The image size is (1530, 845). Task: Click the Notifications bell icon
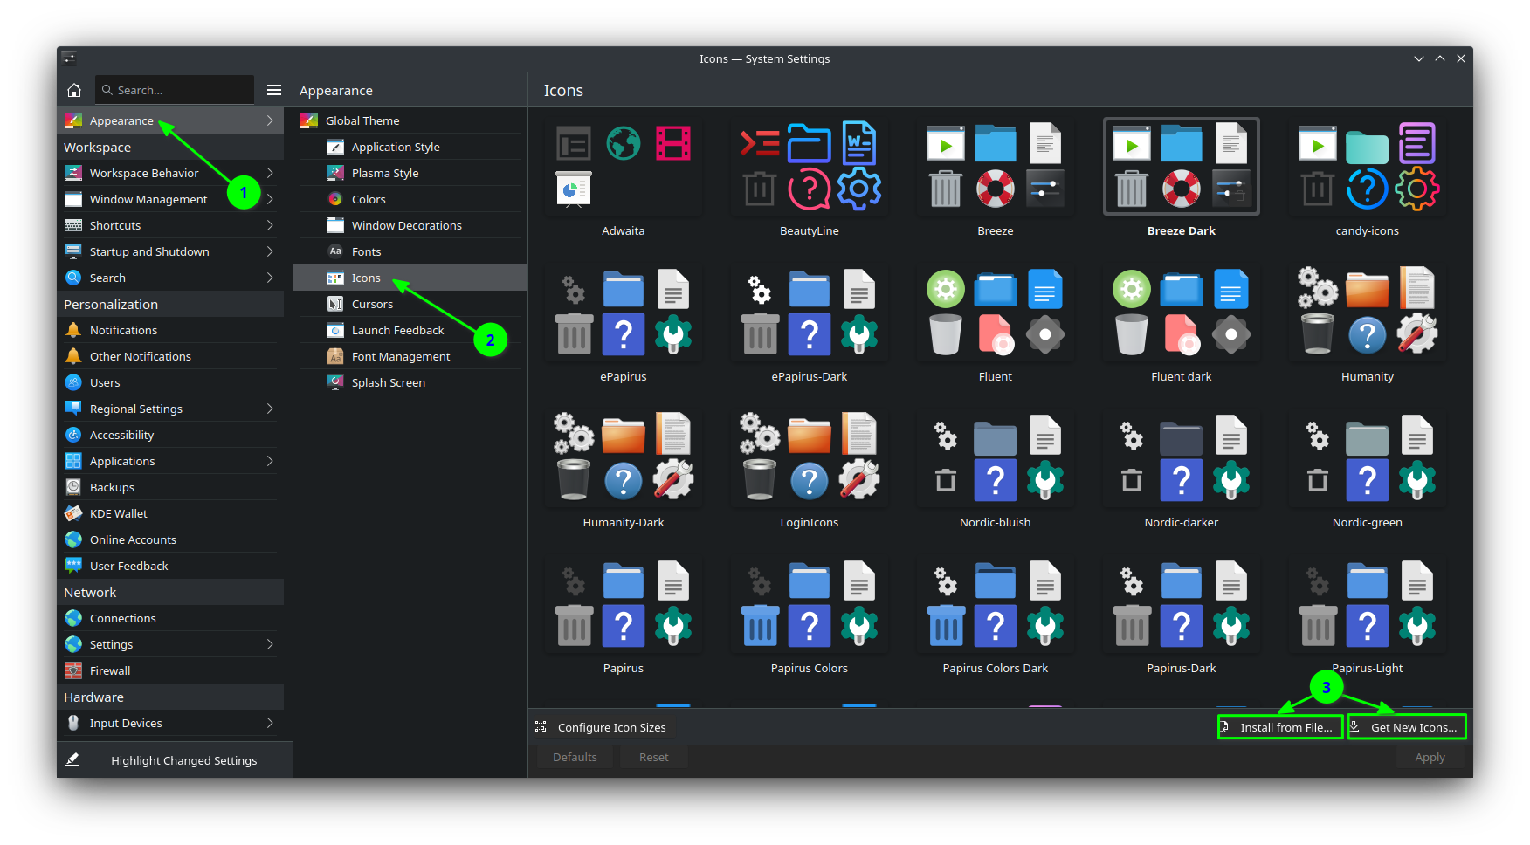coord(73,330)
